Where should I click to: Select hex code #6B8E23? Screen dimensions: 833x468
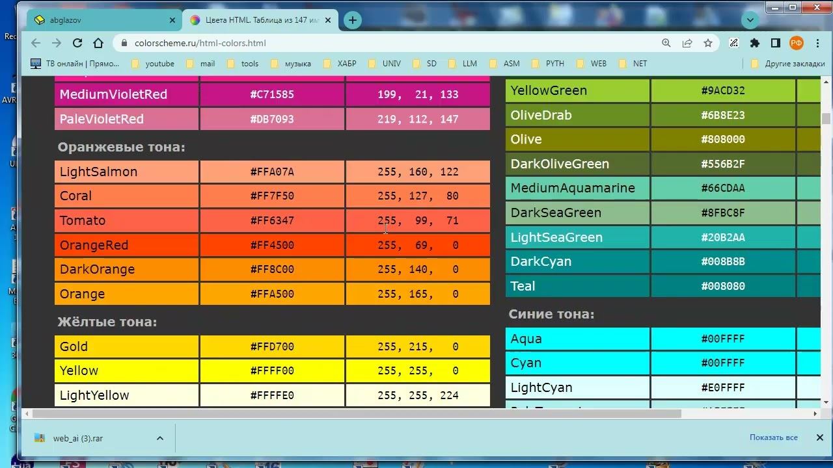coord(723,115)
